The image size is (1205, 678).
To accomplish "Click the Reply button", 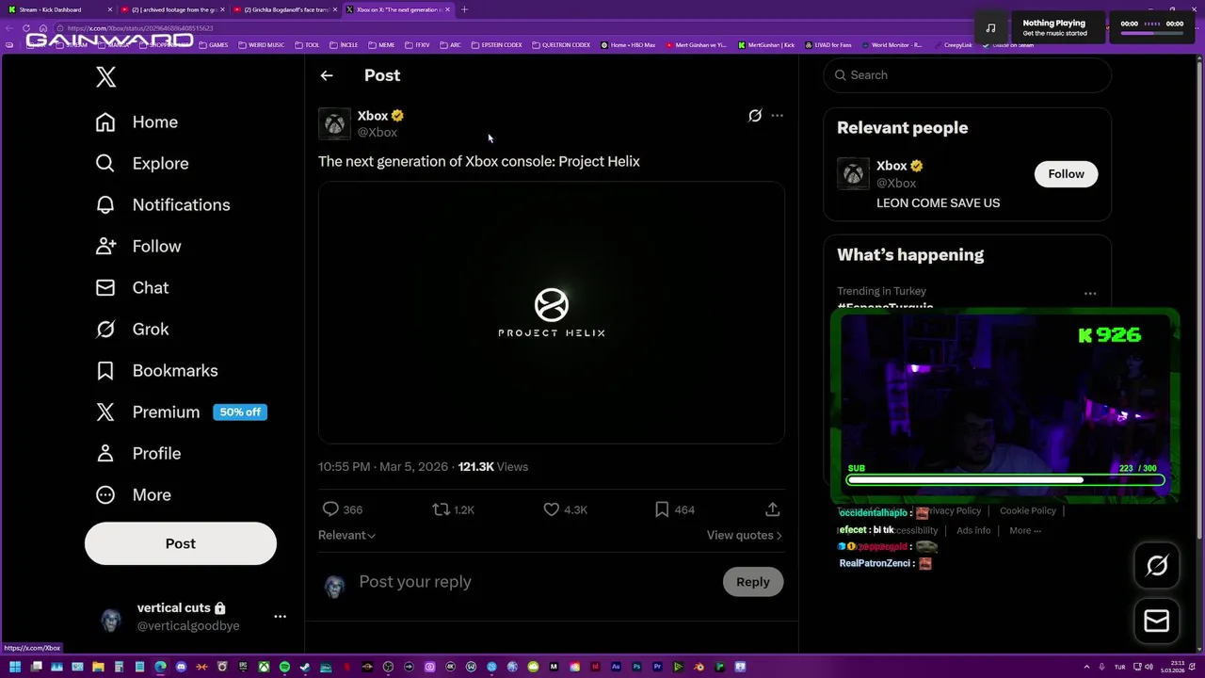I will pos(753,582).
